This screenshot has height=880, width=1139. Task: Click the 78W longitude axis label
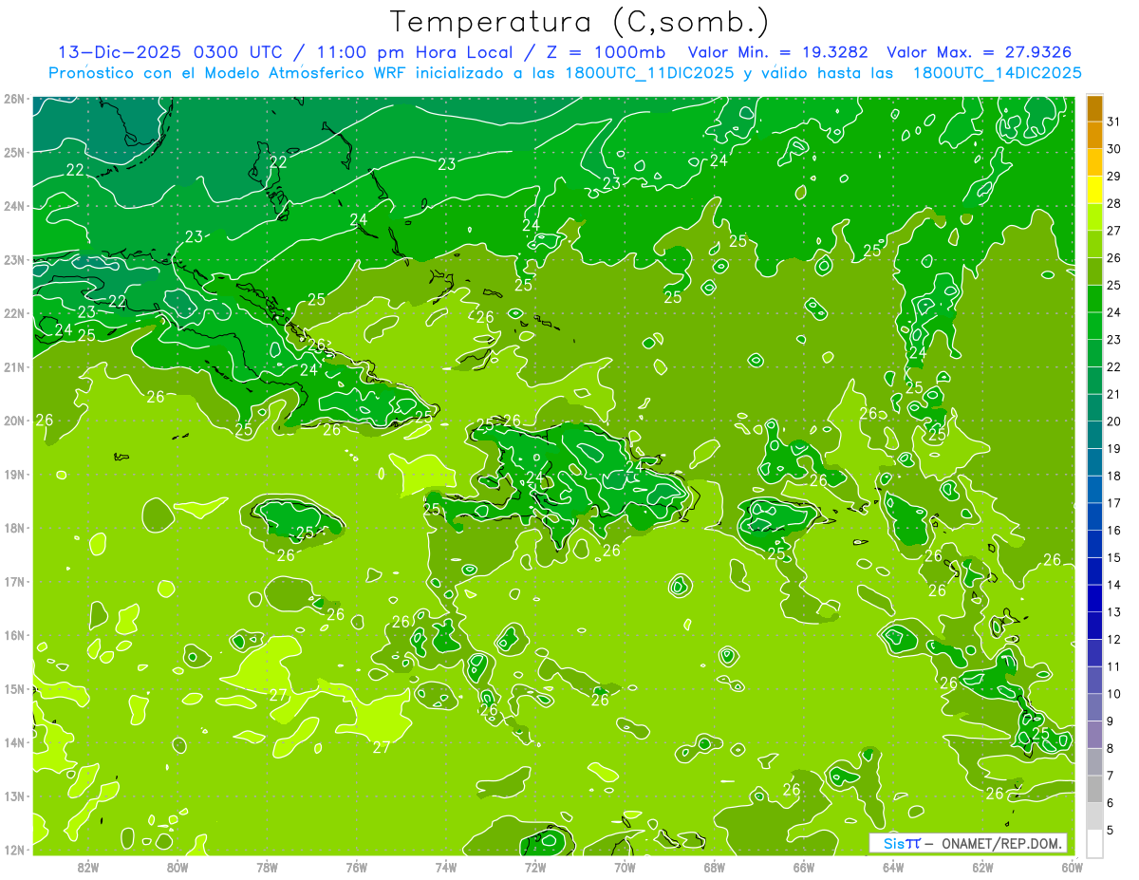(x=267, y=868)
